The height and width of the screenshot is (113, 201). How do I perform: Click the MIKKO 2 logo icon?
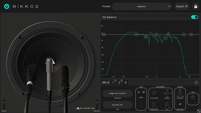7,6
